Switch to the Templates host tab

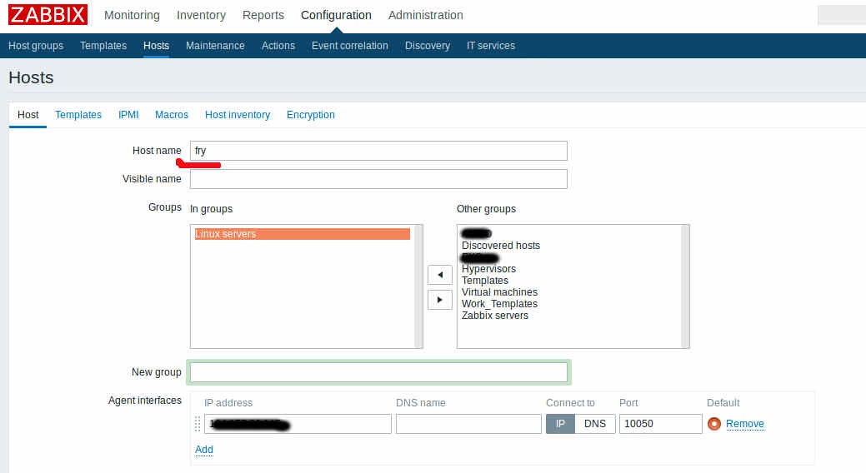[78, 115]
